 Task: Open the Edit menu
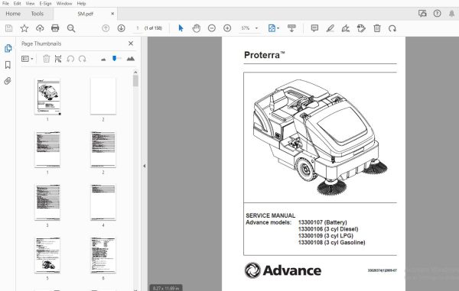(x=18, y=4)
